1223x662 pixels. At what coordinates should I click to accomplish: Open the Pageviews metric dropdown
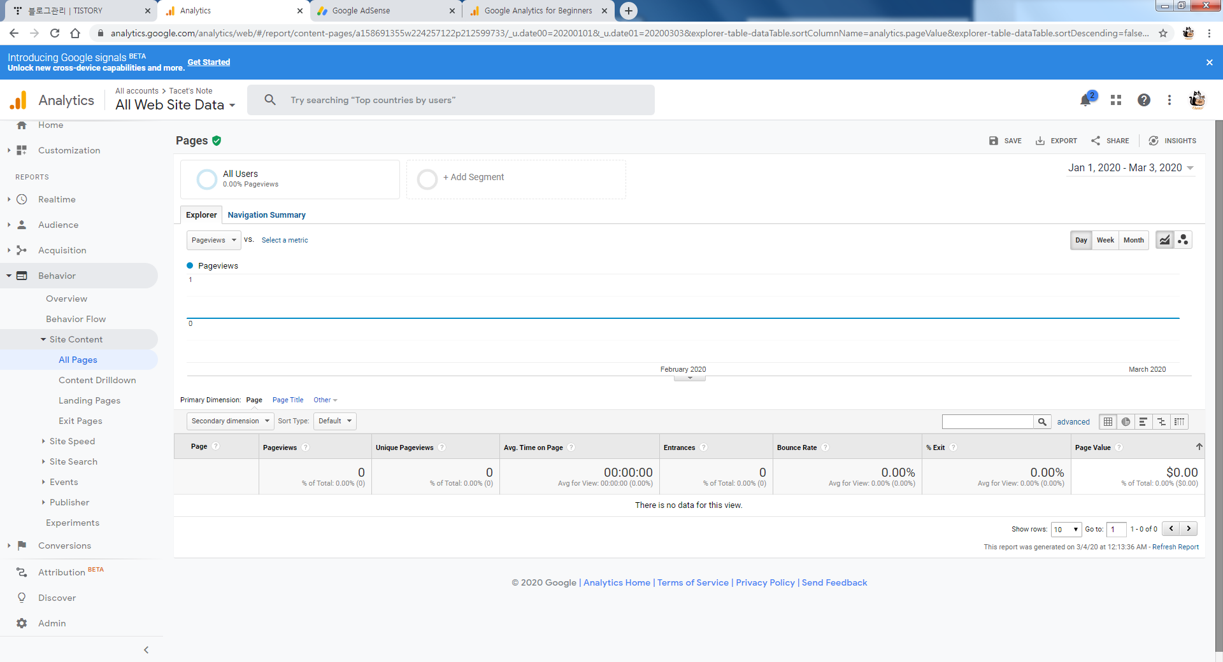tap(213, 240)
